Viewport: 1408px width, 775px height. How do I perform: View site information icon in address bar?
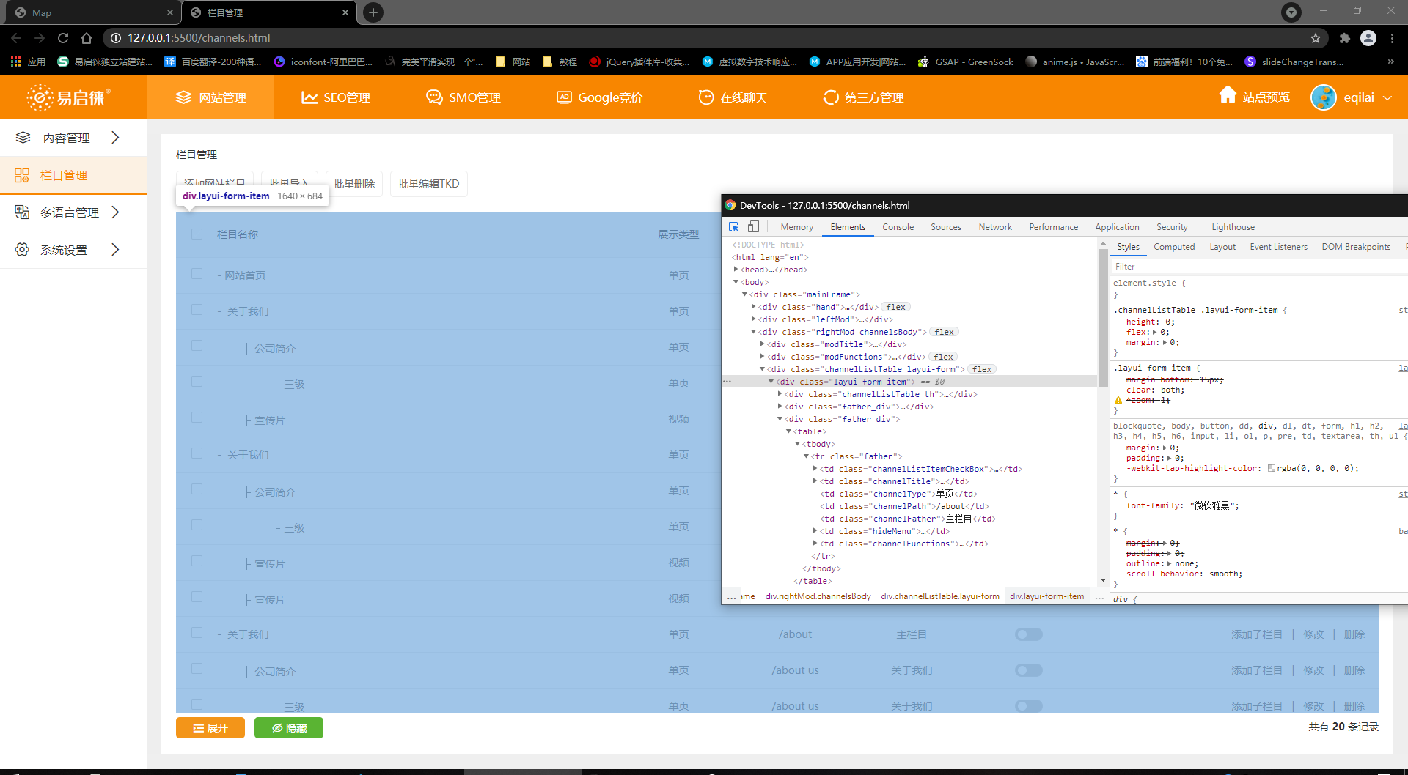point(115,38)
